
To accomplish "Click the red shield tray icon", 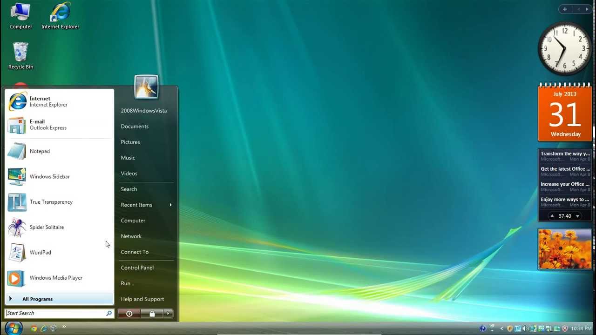I will click(565, 328).
